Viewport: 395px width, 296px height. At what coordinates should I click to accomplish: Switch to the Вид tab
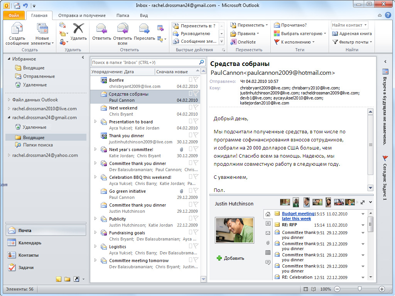pyautogui.click(x=144, y=15)
